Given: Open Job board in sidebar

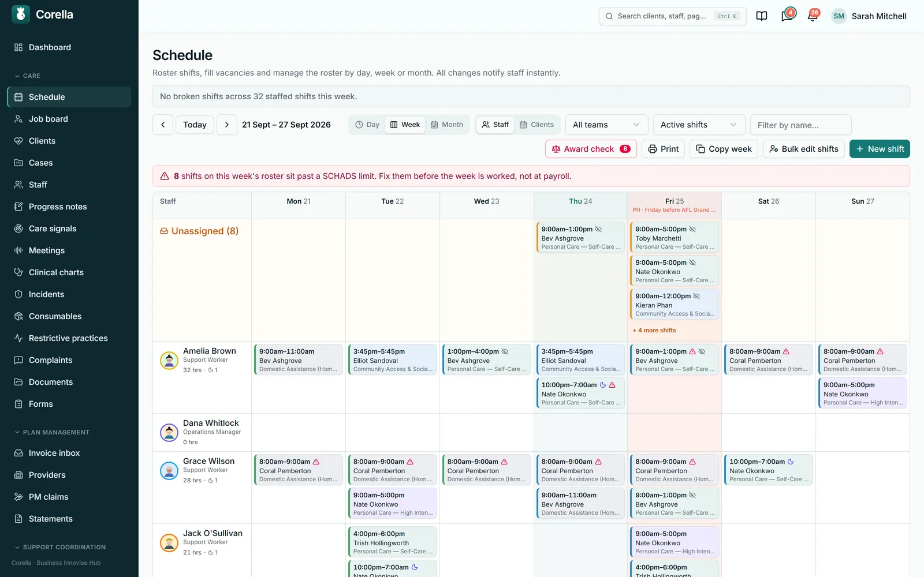Looking at the screenshot, I should click(69, 119).
